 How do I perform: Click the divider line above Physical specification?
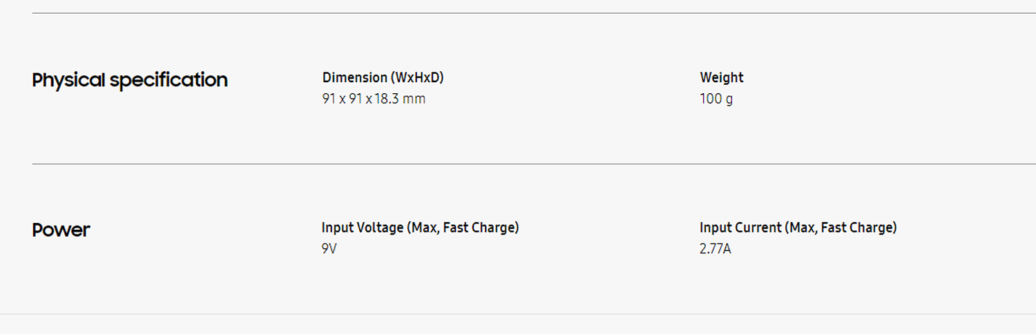pyautogui.click(x=534, y=13)
